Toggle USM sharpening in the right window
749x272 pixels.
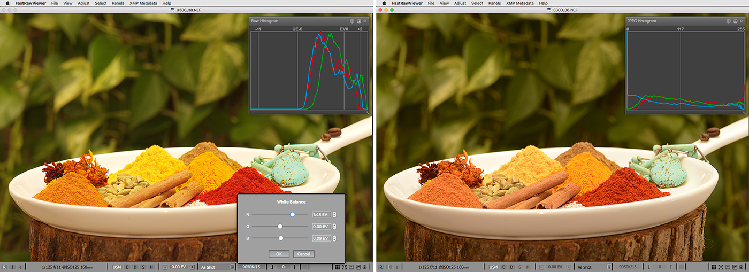pyautogui.click(x=493, y=267)
